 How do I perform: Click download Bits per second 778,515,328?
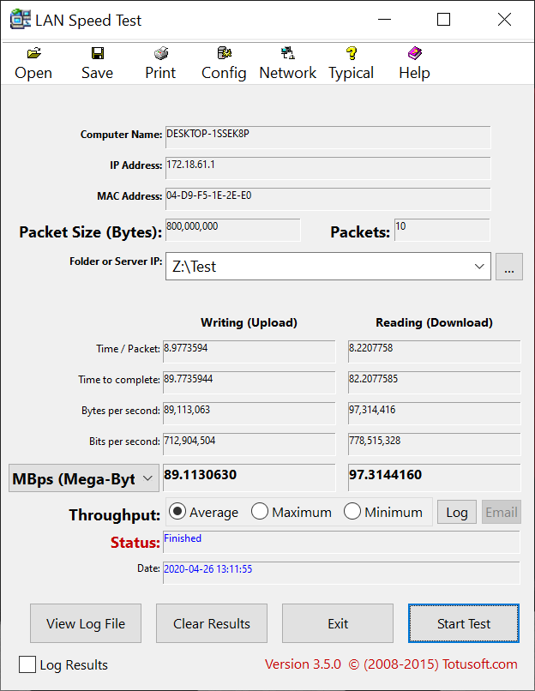(x=434, y=444)
